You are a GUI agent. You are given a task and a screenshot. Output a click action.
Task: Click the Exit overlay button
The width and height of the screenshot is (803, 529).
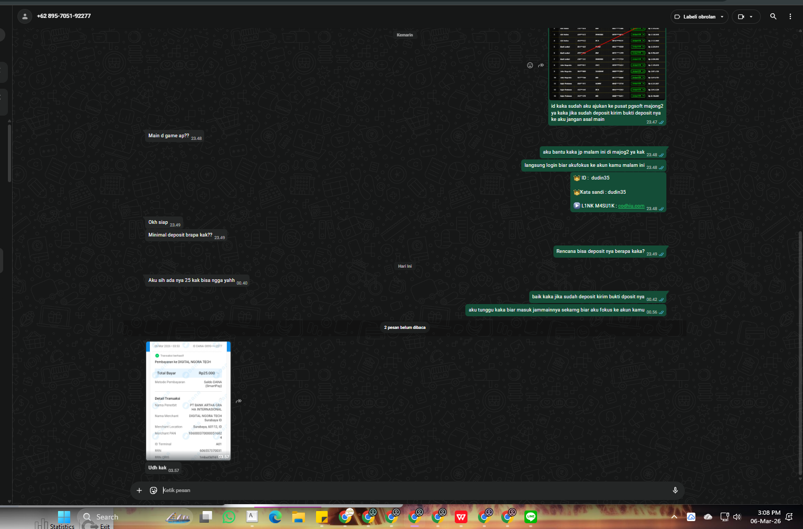click(x=100, y=526)
